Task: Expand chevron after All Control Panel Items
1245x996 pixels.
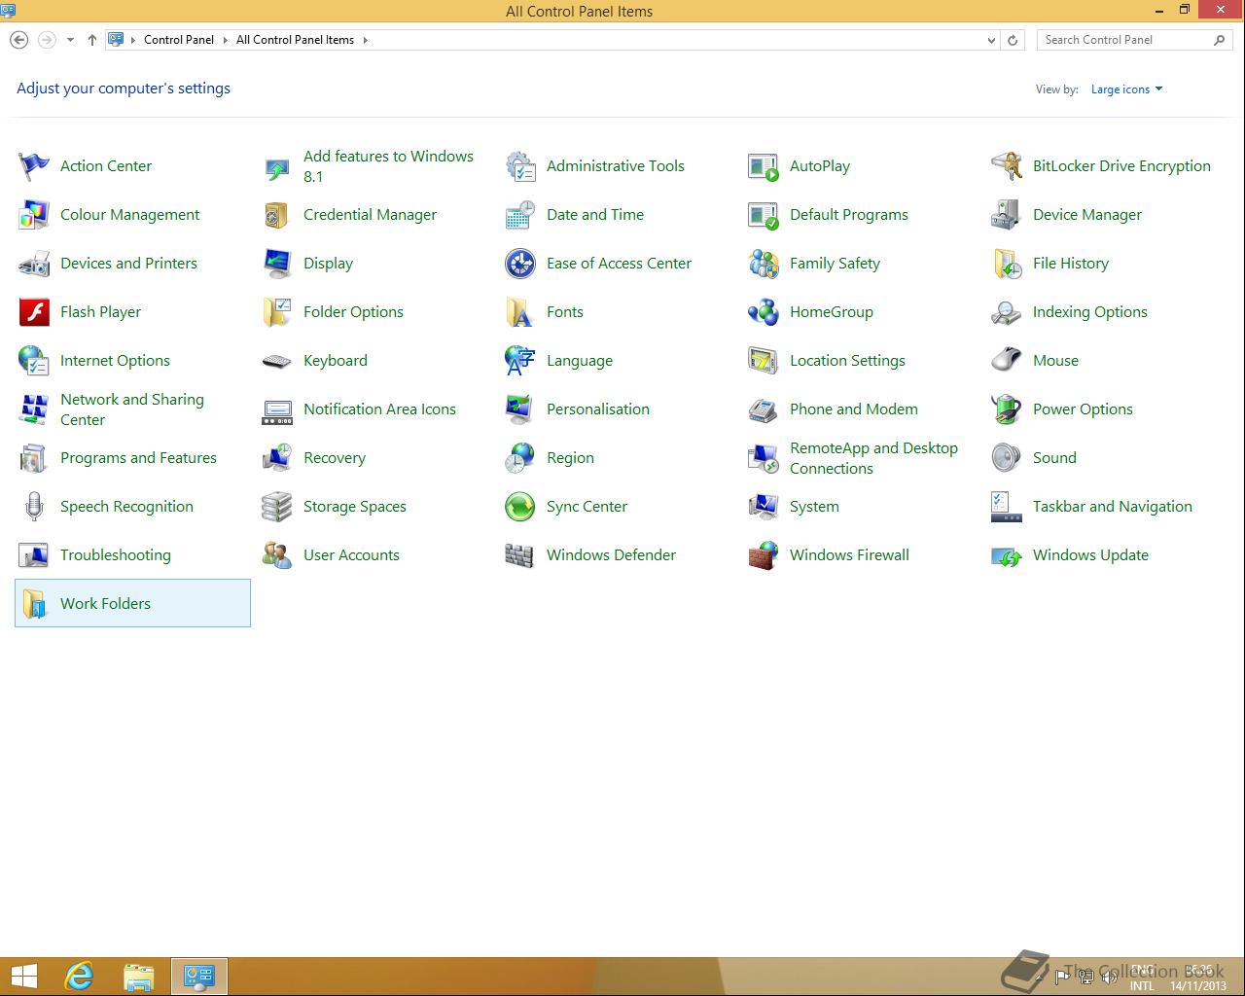Action: tap(366, 40)
